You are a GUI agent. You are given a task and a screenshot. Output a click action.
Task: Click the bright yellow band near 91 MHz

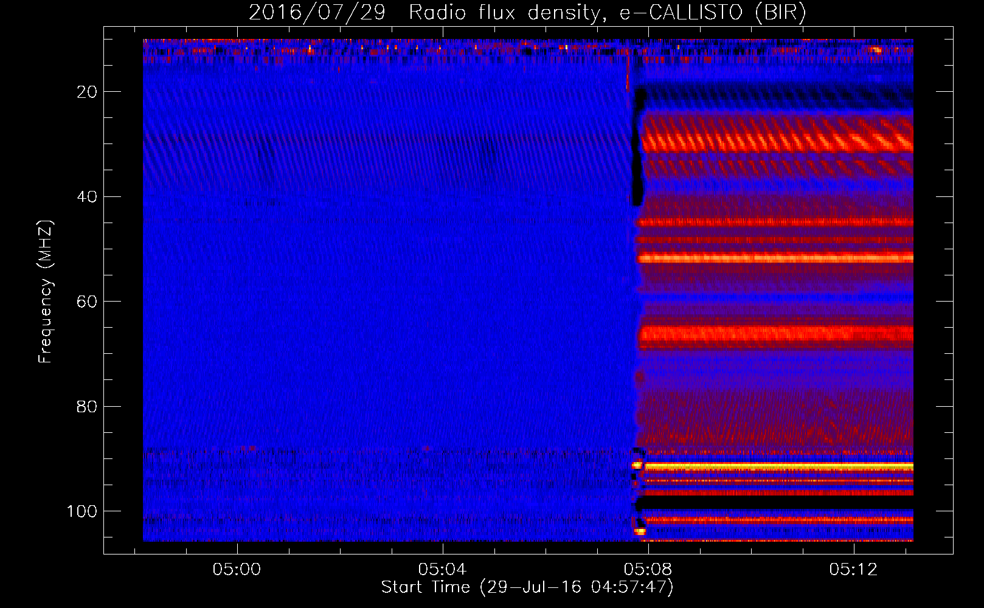778,466
